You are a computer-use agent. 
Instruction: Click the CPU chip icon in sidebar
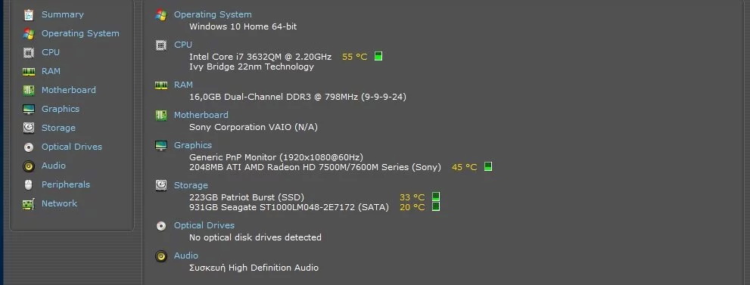(x=29, y=52)
